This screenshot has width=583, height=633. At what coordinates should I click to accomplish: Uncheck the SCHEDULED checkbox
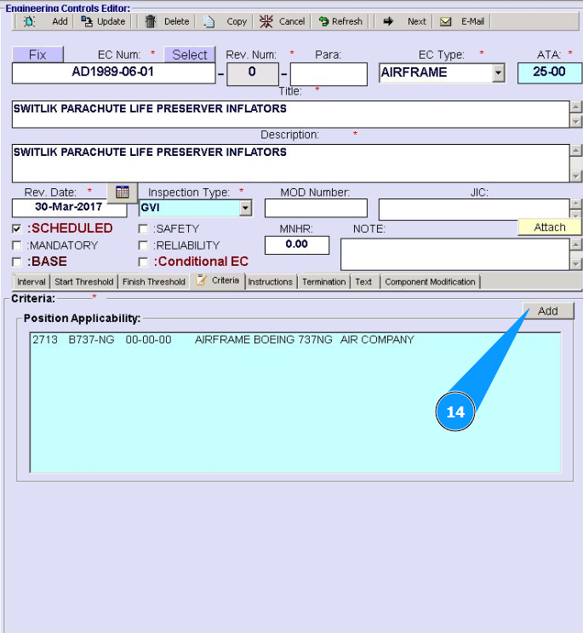16,229
